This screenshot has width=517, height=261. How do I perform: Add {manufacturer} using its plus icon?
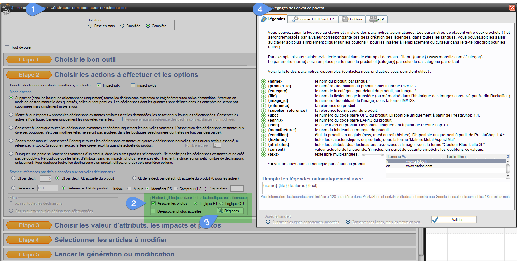(x=263, y=130)
